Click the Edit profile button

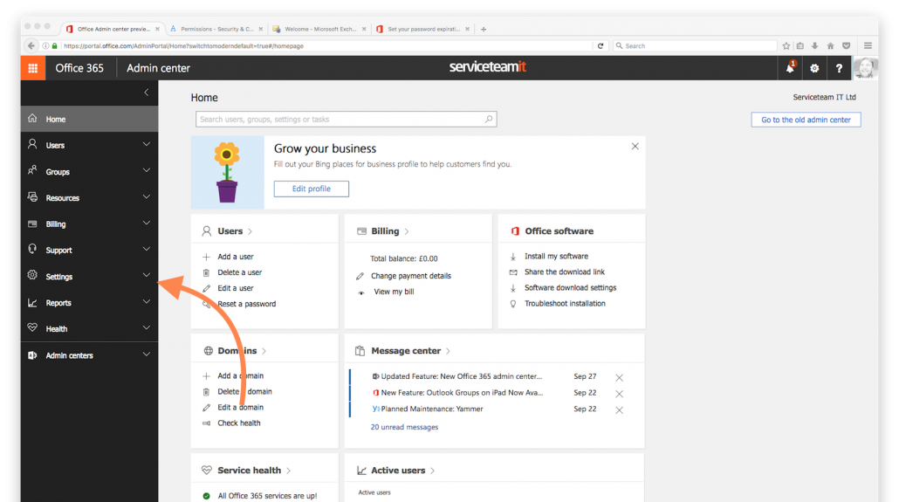click(x=312, y=189)
